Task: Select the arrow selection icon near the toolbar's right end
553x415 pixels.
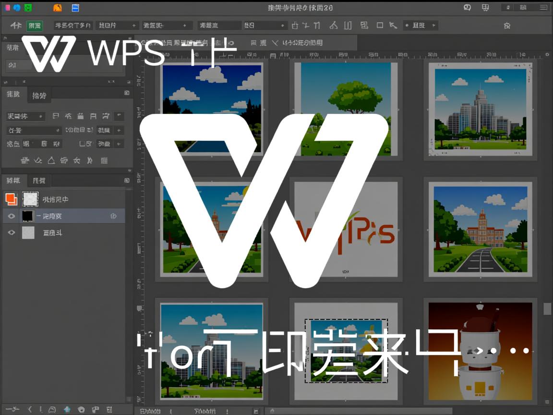Action: coord(394,25)
